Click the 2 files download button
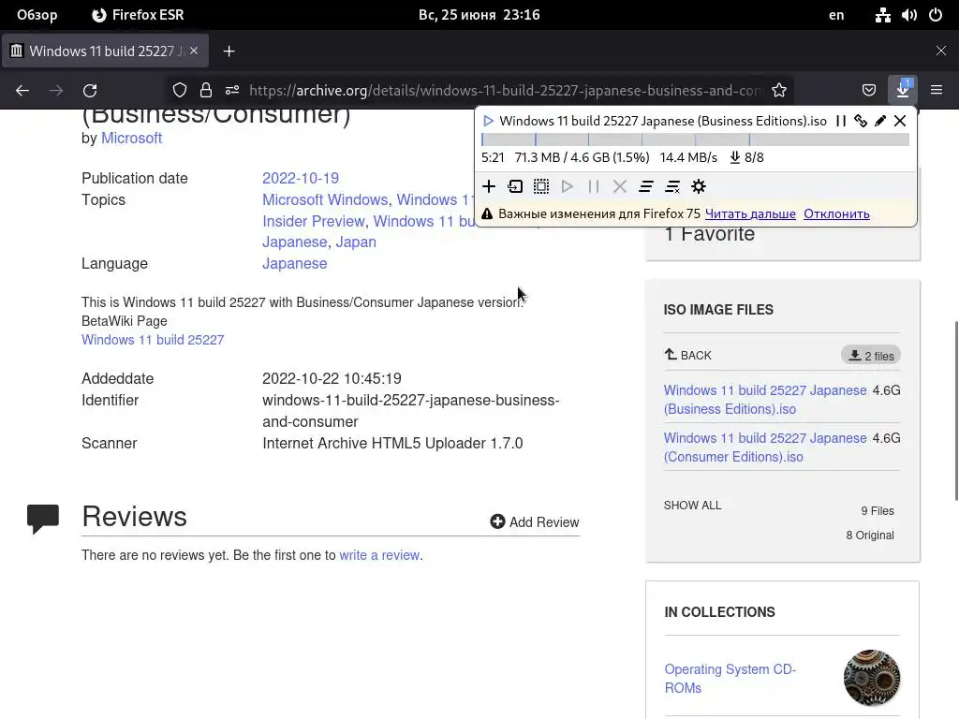This screenshot has height=719, width=959. [871, 355]
